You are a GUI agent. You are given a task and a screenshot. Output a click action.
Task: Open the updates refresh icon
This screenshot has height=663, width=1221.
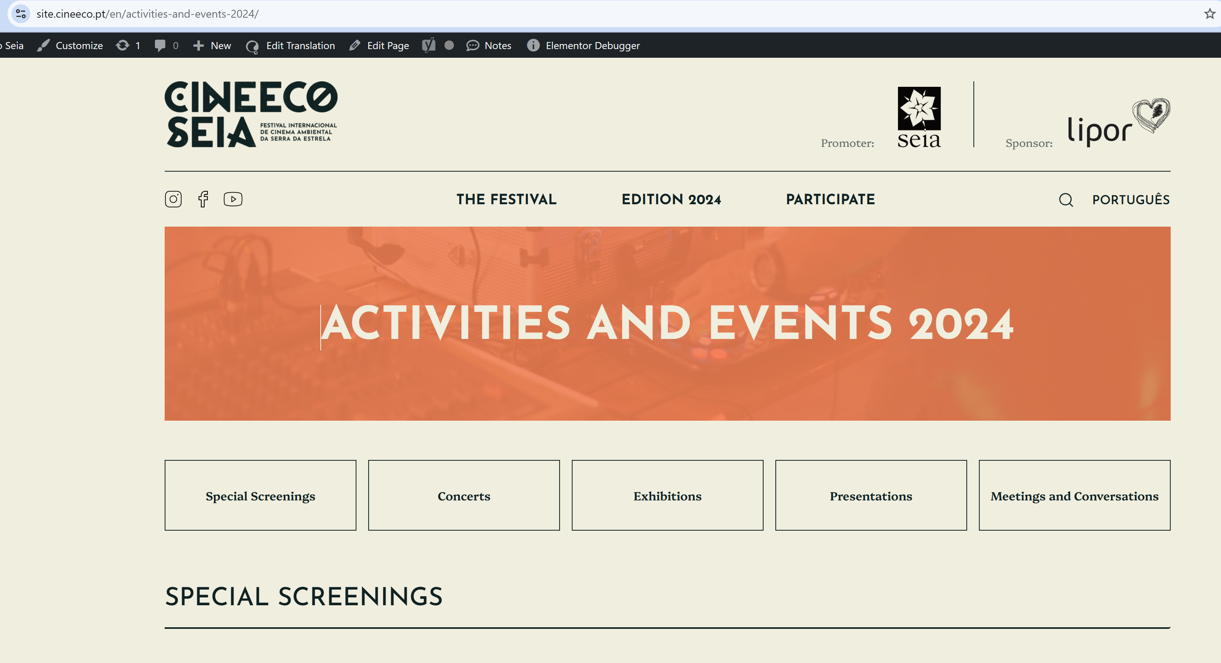(x=122, y=46)
